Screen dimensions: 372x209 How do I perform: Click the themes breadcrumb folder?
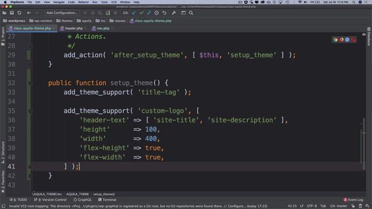pos(65,21)
